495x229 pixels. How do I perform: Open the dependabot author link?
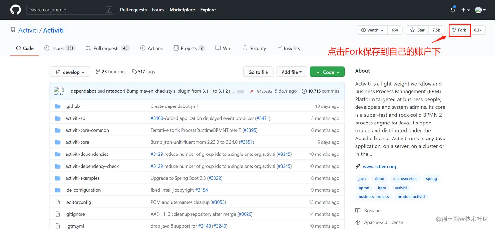coord(83,91)
